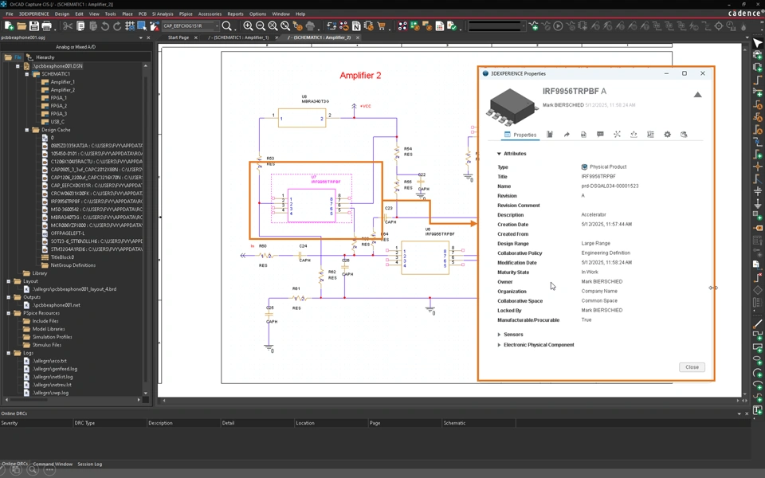
Task: Open the part search magnifier icon
Action: [227, 25]
